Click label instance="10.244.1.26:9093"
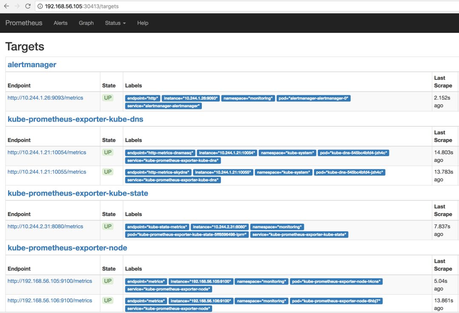This screenshot has height=313, width=459. pos(190,98)
